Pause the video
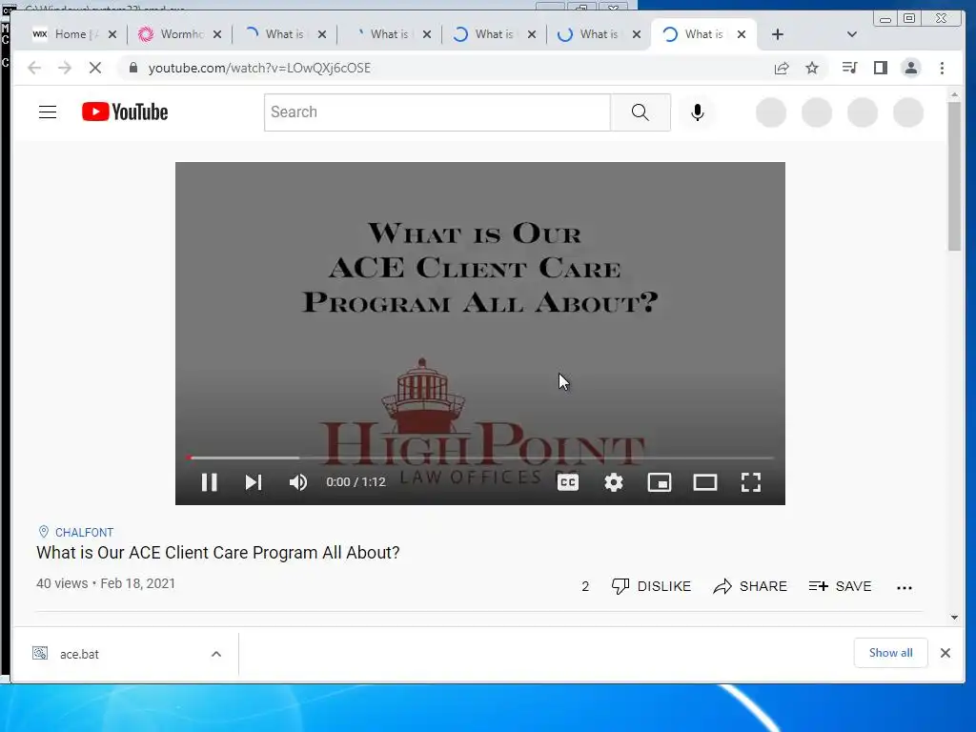Viewport: 976px width, 732px height. (209, 481)
